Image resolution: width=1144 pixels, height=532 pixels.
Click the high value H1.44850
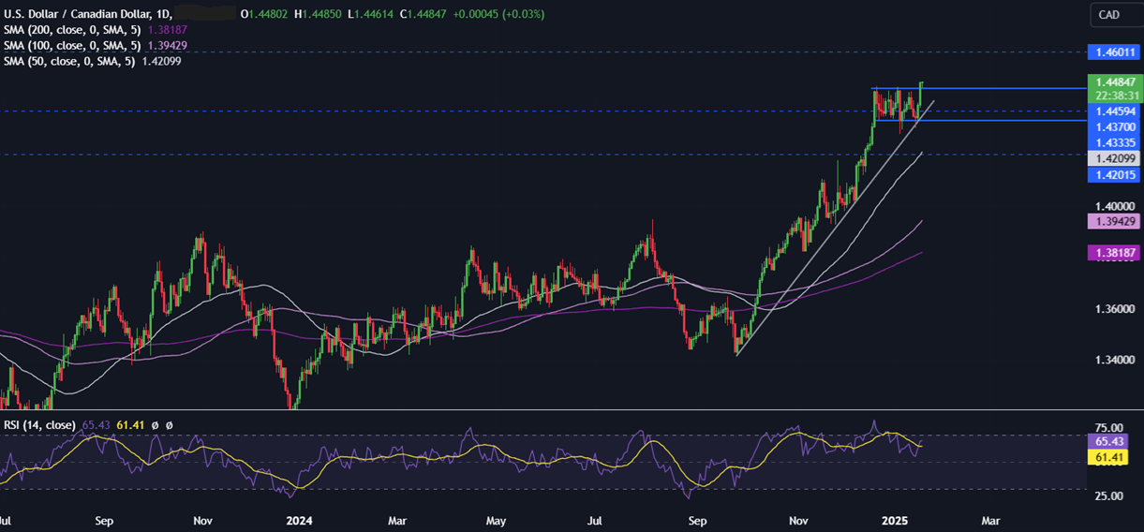(318, 14)
